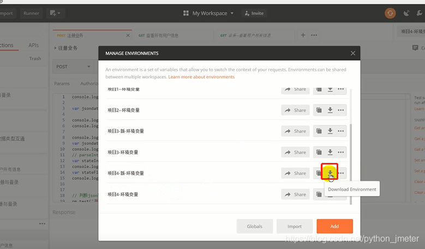Open the Params tab
This screenshot has width=425, height=249.
pos(62,83)
